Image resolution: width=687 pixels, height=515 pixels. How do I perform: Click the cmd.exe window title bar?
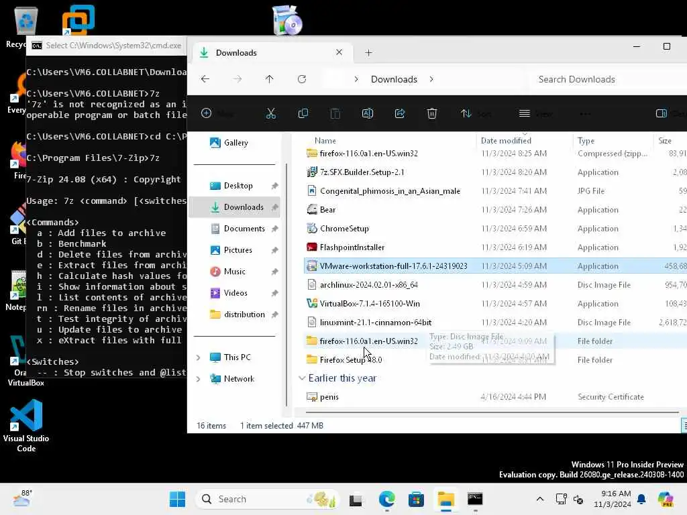point(107,46)
